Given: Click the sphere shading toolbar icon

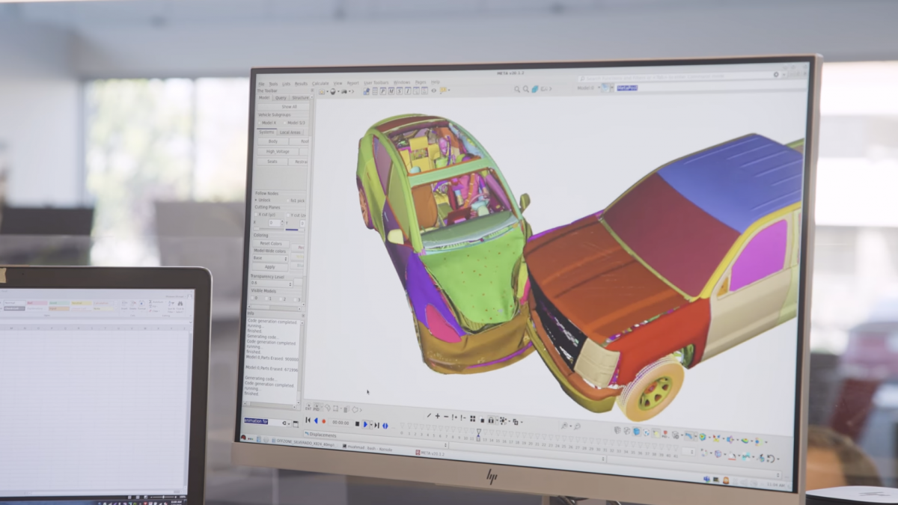Looking at the screenshot, I should 333,91.
